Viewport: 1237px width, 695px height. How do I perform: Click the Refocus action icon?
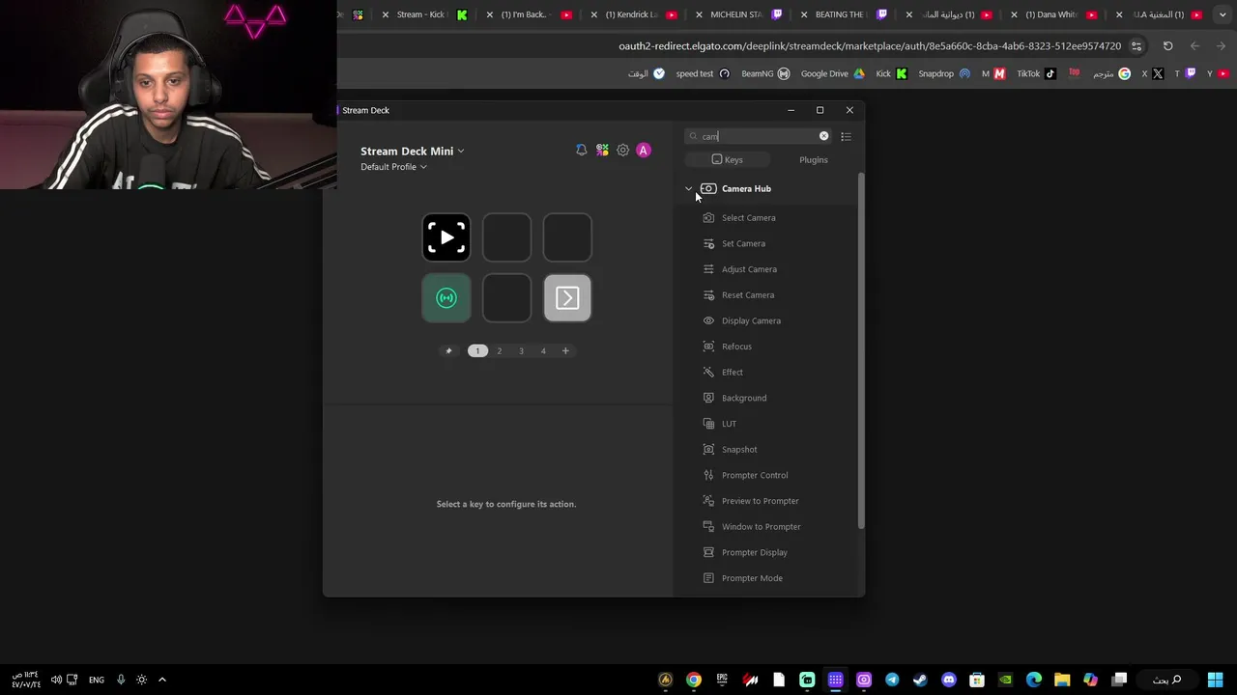coord(708,347)
